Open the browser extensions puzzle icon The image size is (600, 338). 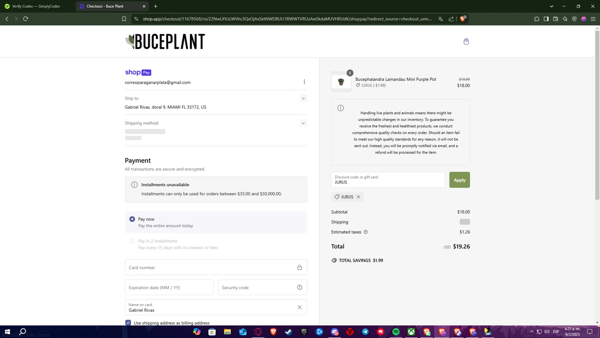click(537, 19)
